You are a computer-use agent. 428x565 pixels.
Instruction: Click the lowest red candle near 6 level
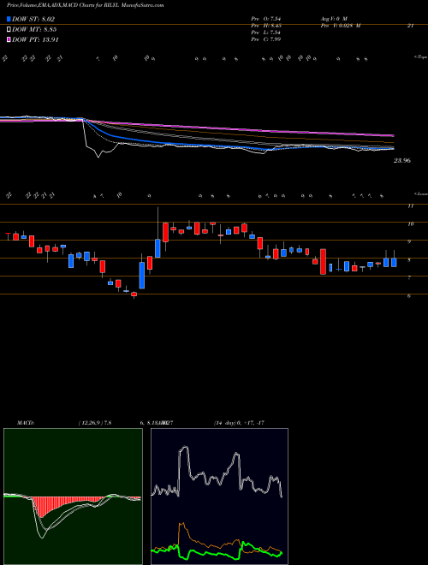134,294
